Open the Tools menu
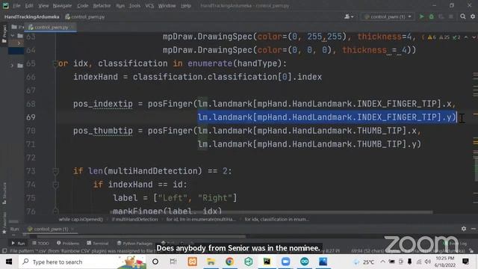The height and width of the screenshot is (269, 478). point(134,5)
